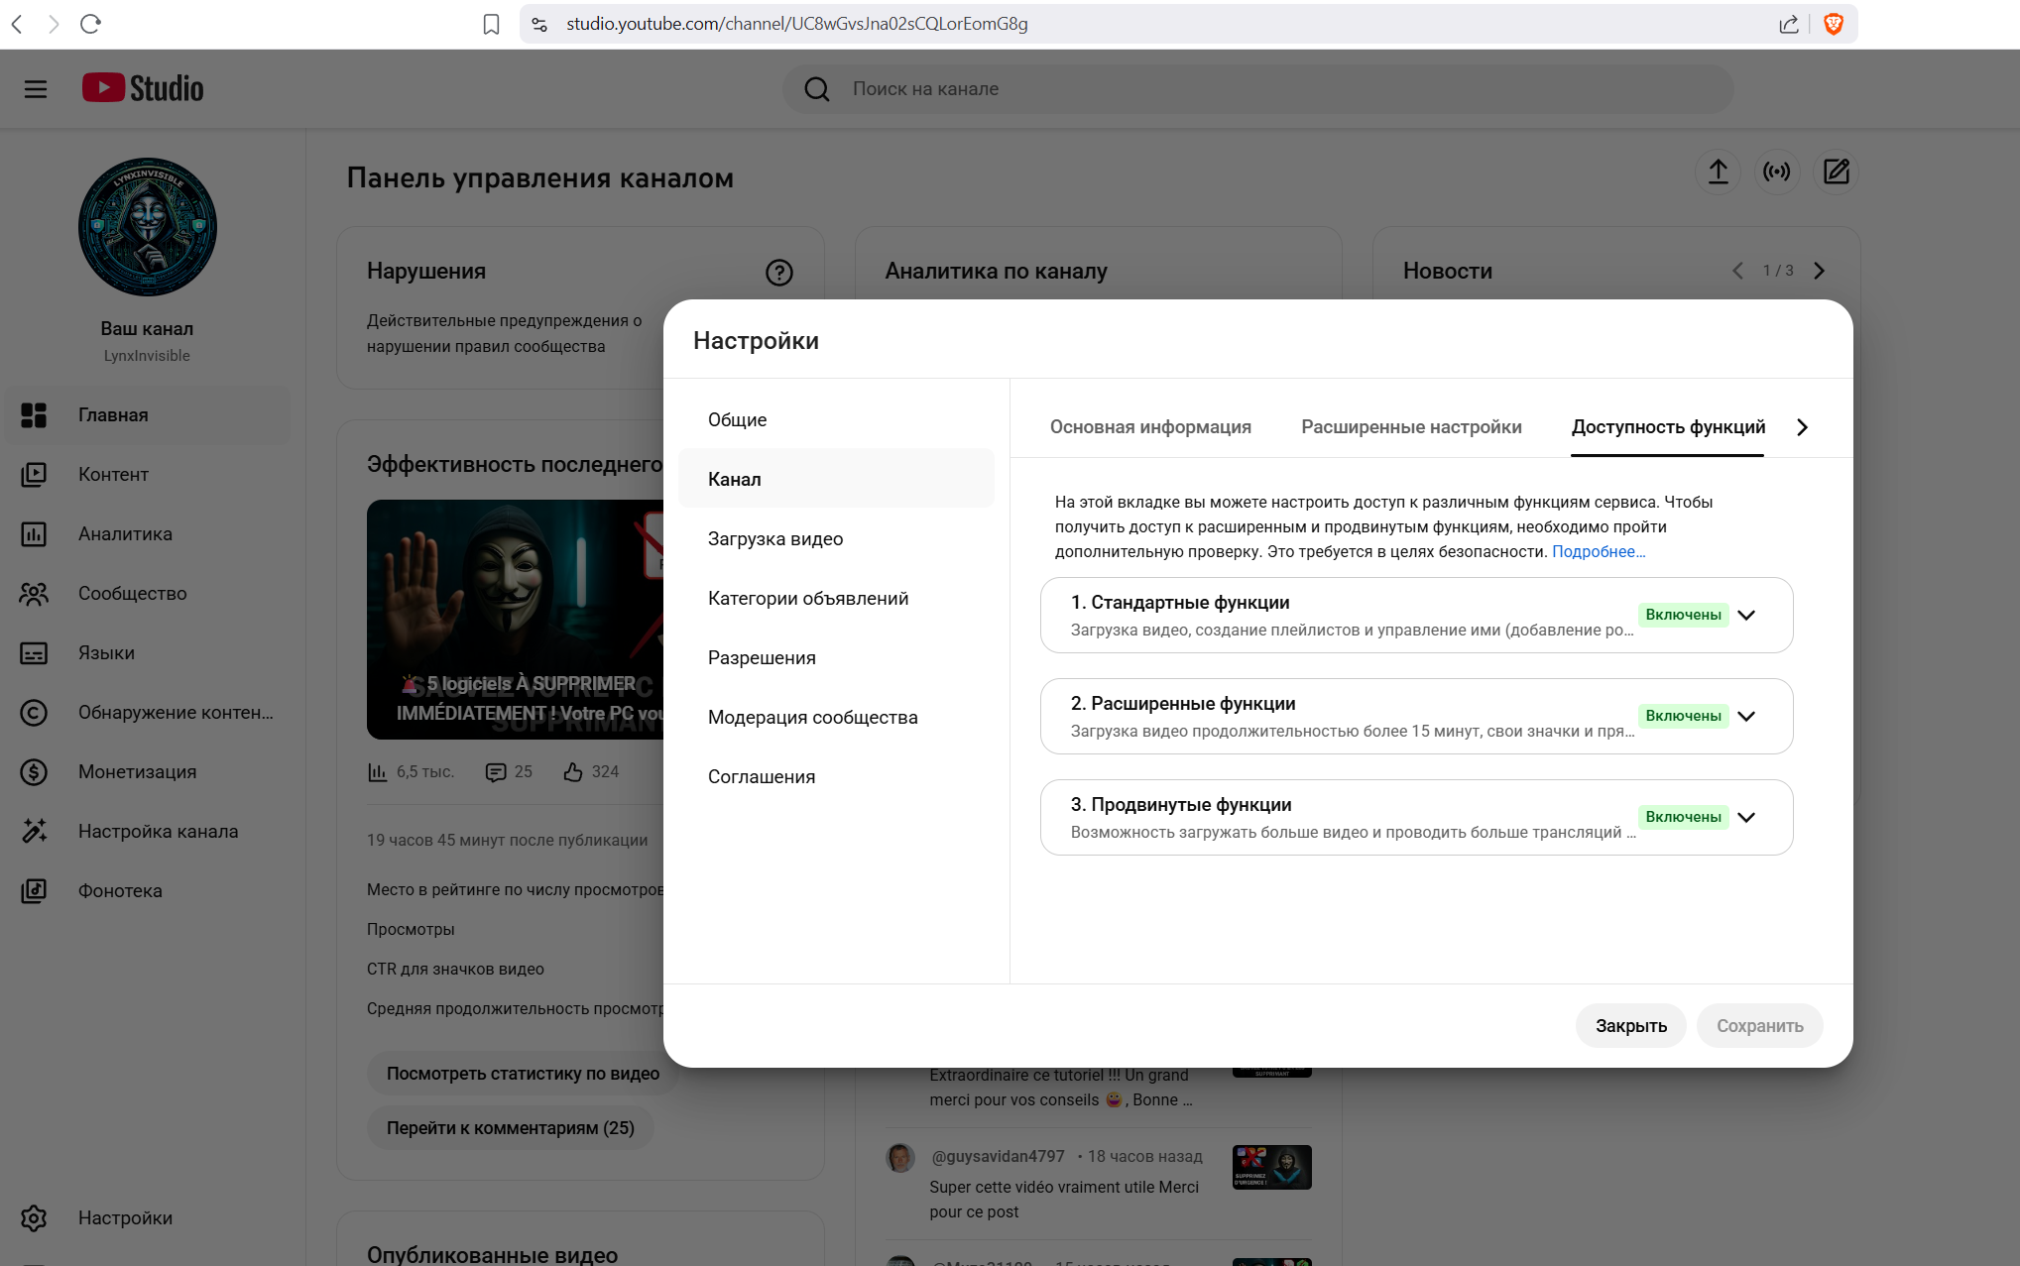This screenshot has height=1266, width=2020.
Task: Switch to the Основная информация tab
Action: 1150,427
